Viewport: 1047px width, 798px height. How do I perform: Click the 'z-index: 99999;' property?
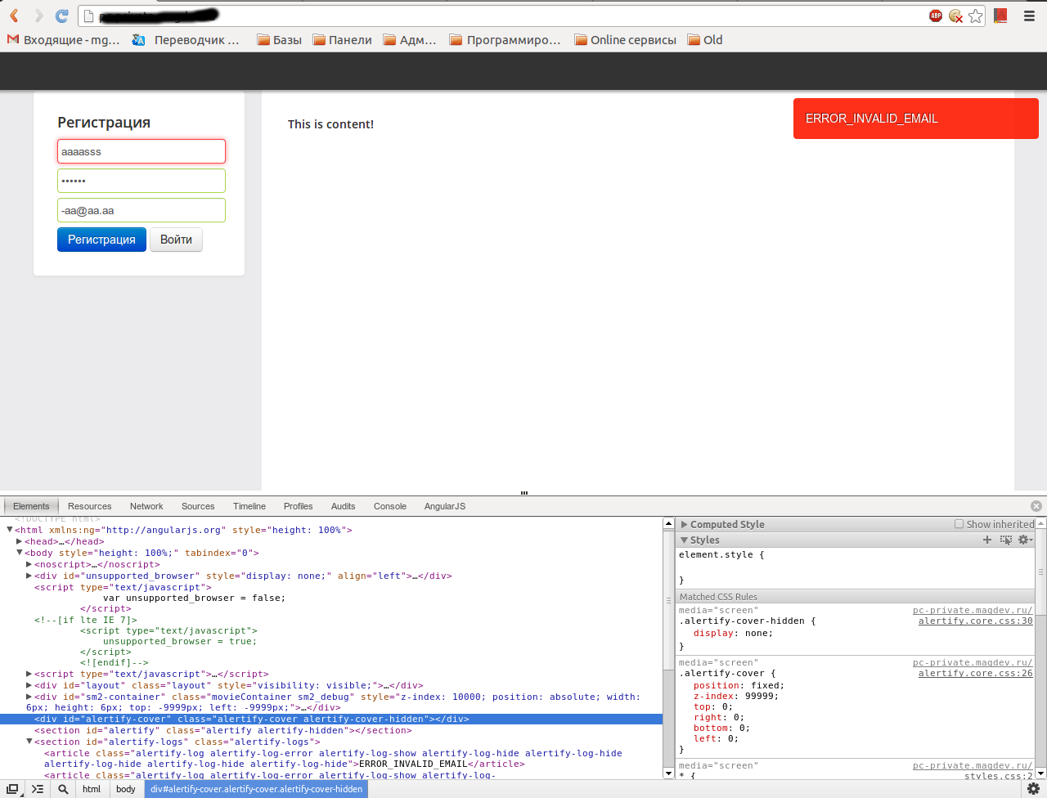pos(736,697)
